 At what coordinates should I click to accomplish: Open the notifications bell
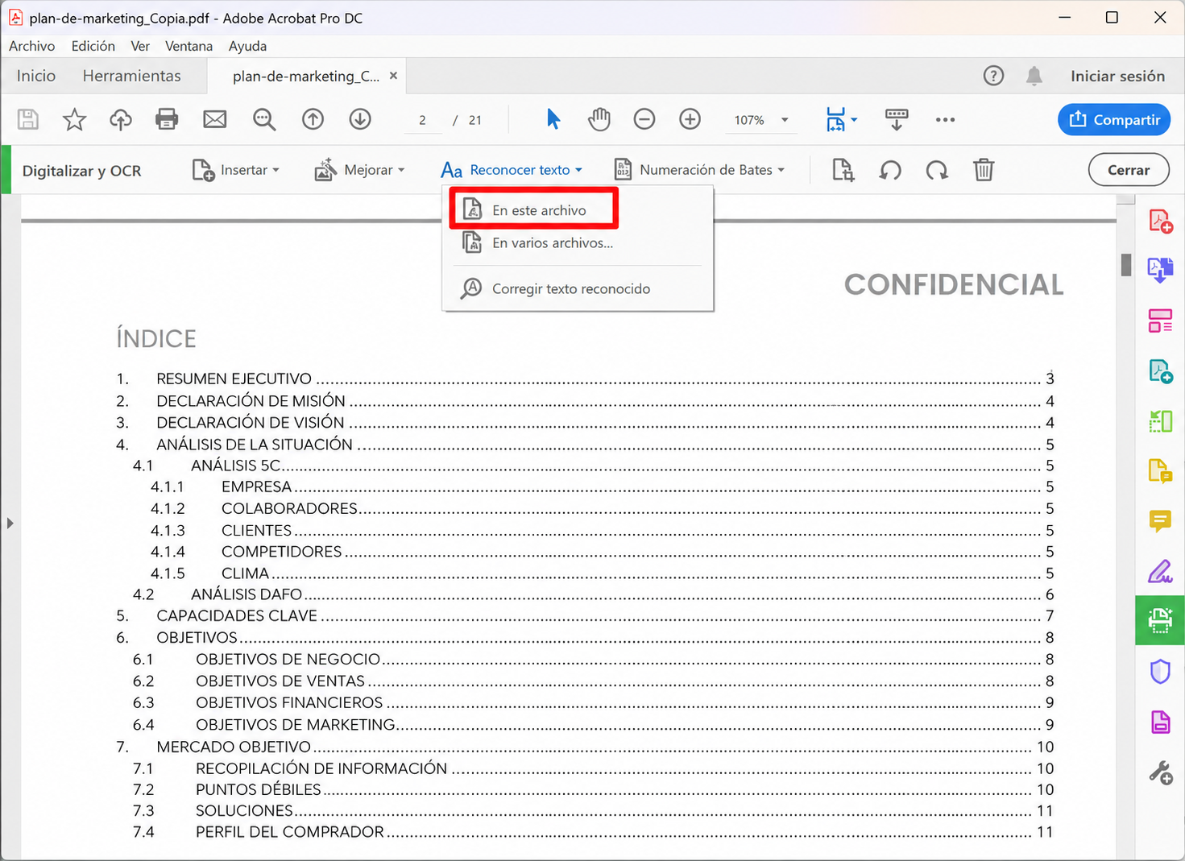click(x=1034, y=76)
